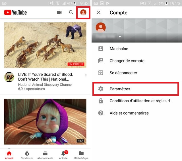
Task: Open the Activité notifications tab
Action: pos(63,155)
